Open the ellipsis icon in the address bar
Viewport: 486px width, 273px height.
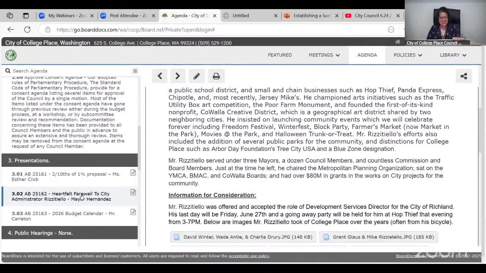[x=391, y=30]
